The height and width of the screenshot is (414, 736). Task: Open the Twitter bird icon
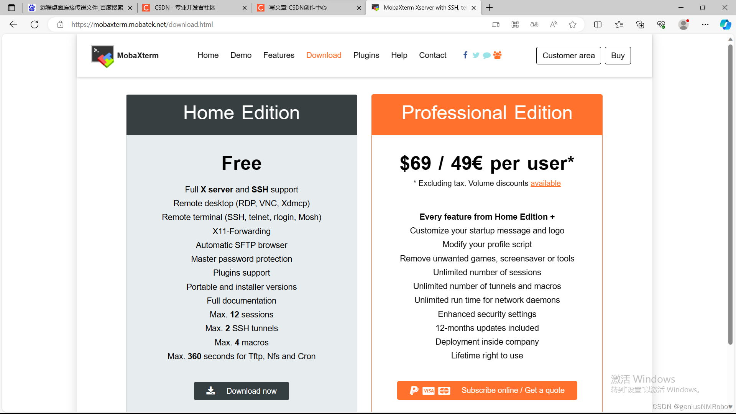[476, 55]
